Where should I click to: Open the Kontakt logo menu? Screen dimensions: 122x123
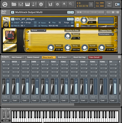coord(5,5)
